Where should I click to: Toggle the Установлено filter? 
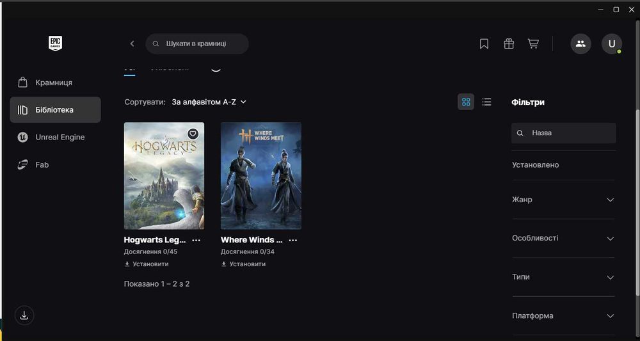535,165
